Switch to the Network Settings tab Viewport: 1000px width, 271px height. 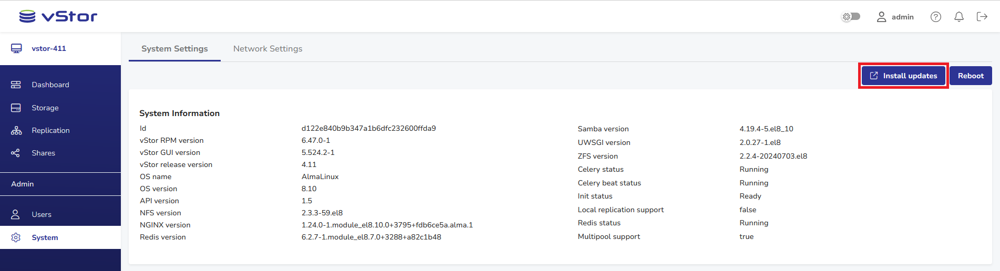click(267, 48)
